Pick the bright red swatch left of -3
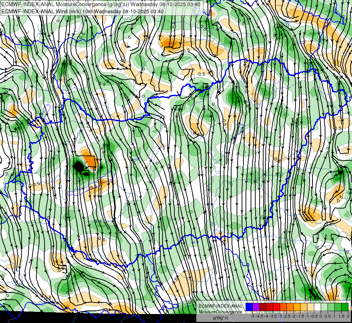 276,307
